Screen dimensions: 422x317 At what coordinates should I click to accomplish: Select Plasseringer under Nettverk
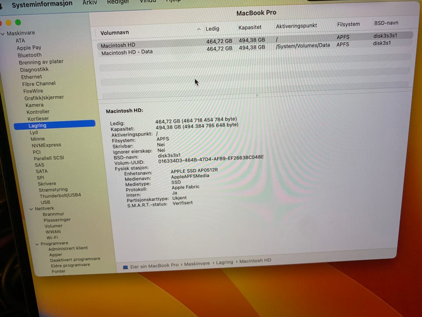pos(57,220)
